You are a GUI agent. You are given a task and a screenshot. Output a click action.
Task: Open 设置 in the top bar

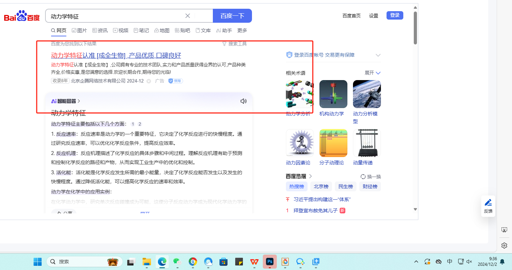374,16
